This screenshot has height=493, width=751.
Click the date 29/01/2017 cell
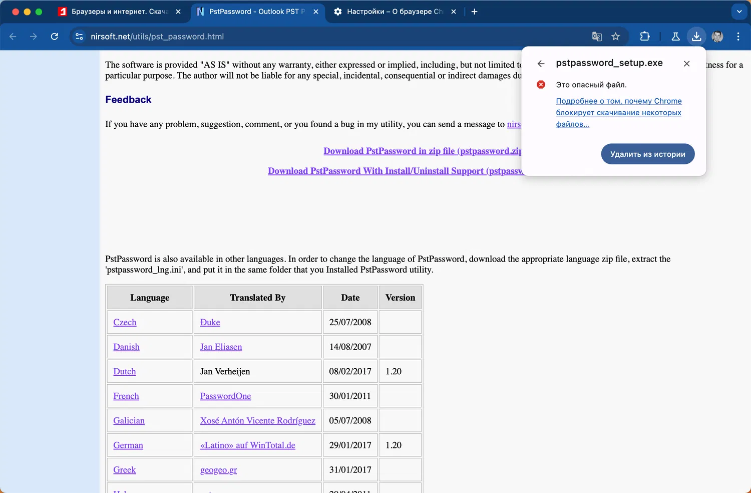click(350, 445)
